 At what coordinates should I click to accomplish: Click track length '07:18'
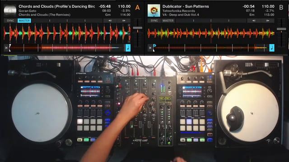coord(250,11)
